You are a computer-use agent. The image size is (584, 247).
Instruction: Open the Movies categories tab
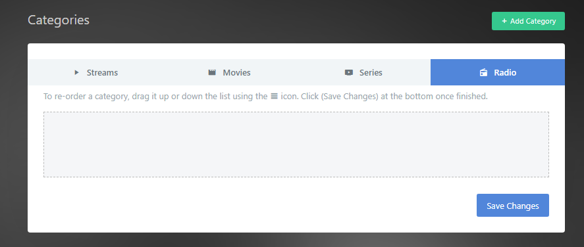[x=229, y=72]
